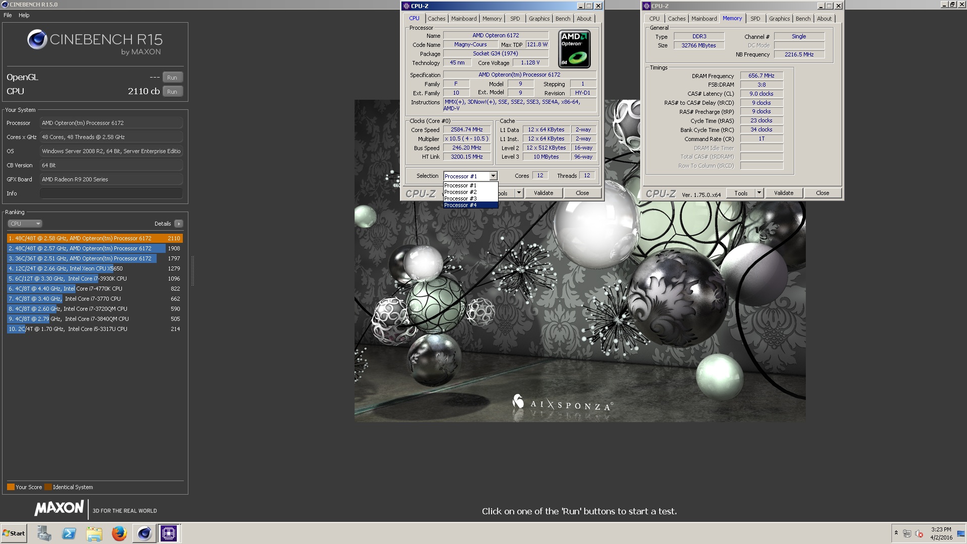The image size is (967, 544).
Task: Open the File menu in Cinebench
Action: (x=8, y=15)
